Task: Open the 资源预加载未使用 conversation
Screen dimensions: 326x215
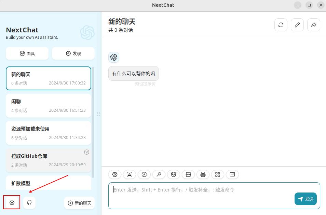Action: [x=49, y=133]
